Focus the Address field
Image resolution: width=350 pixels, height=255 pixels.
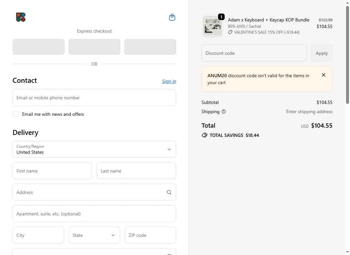(94, 192)
